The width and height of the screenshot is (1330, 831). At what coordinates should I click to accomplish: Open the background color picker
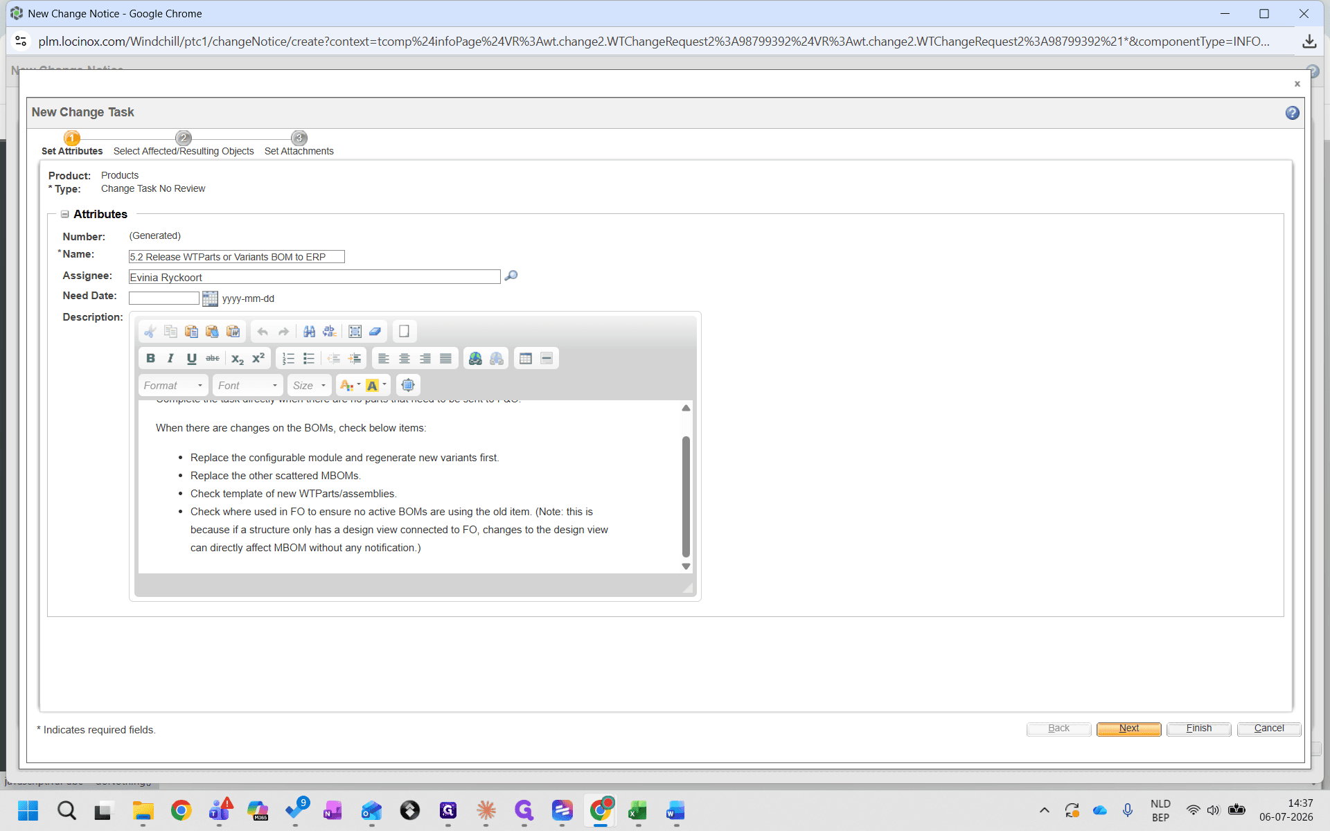pyautogui.click(x=376, y=386)
